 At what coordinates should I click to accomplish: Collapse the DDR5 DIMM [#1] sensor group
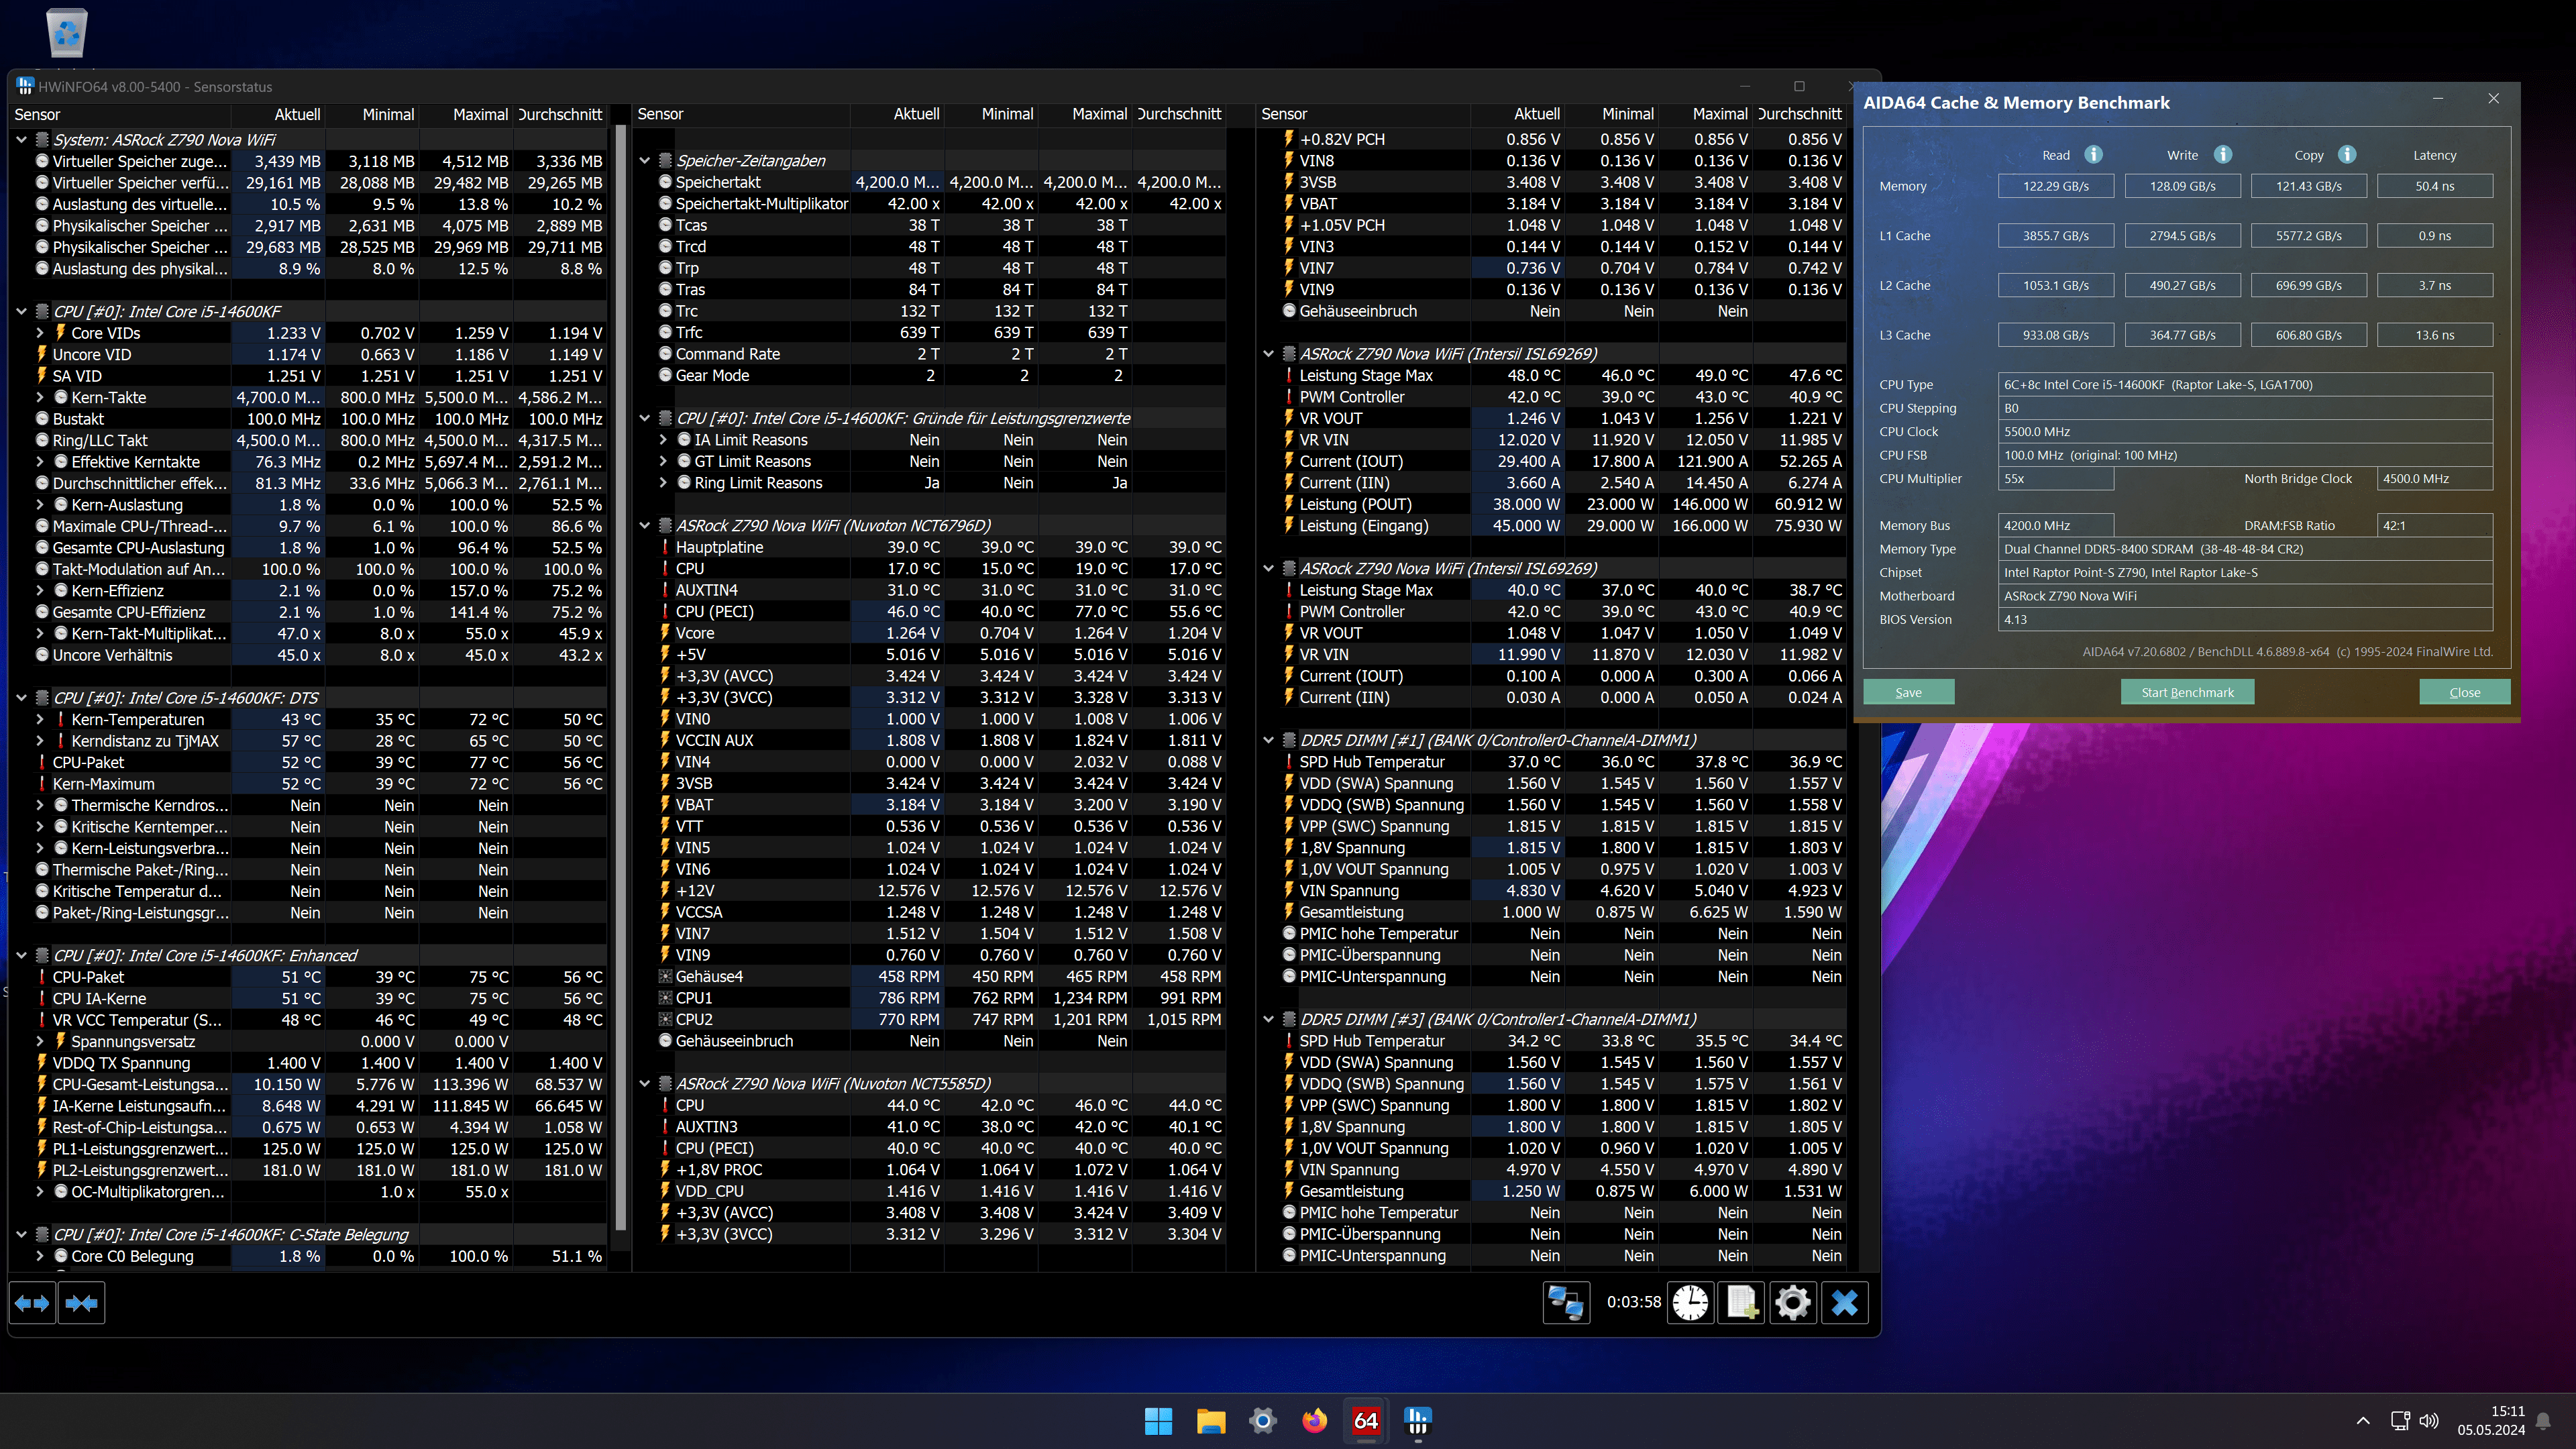click(1268, 740)
